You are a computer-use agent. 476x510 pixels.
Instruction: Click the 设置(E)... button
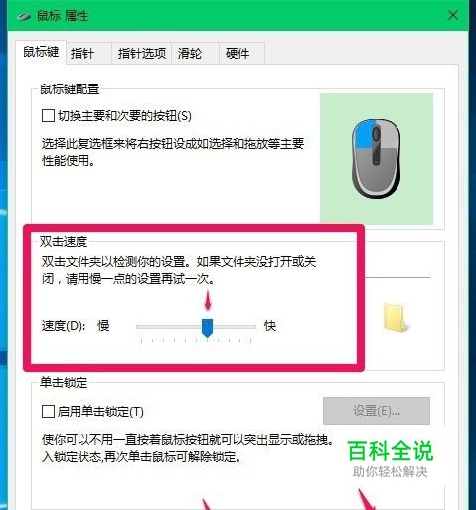click(x=377, y=411)
